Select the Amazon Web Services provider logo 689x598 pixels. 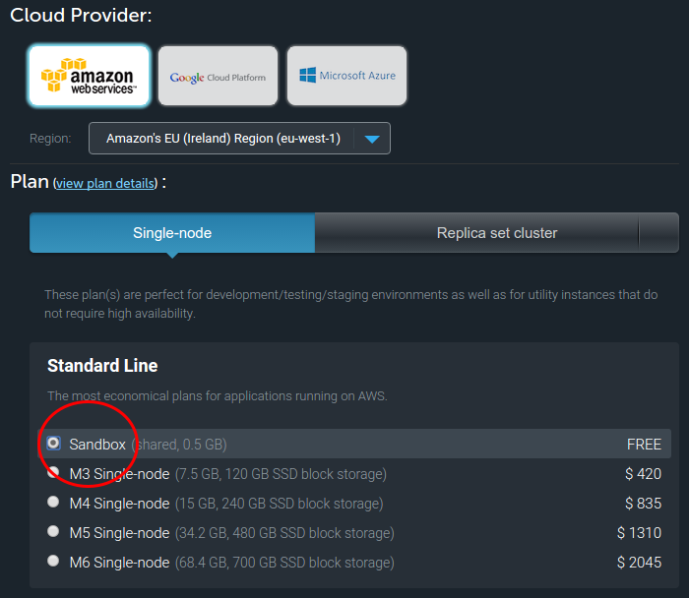[x=90, y=76]
